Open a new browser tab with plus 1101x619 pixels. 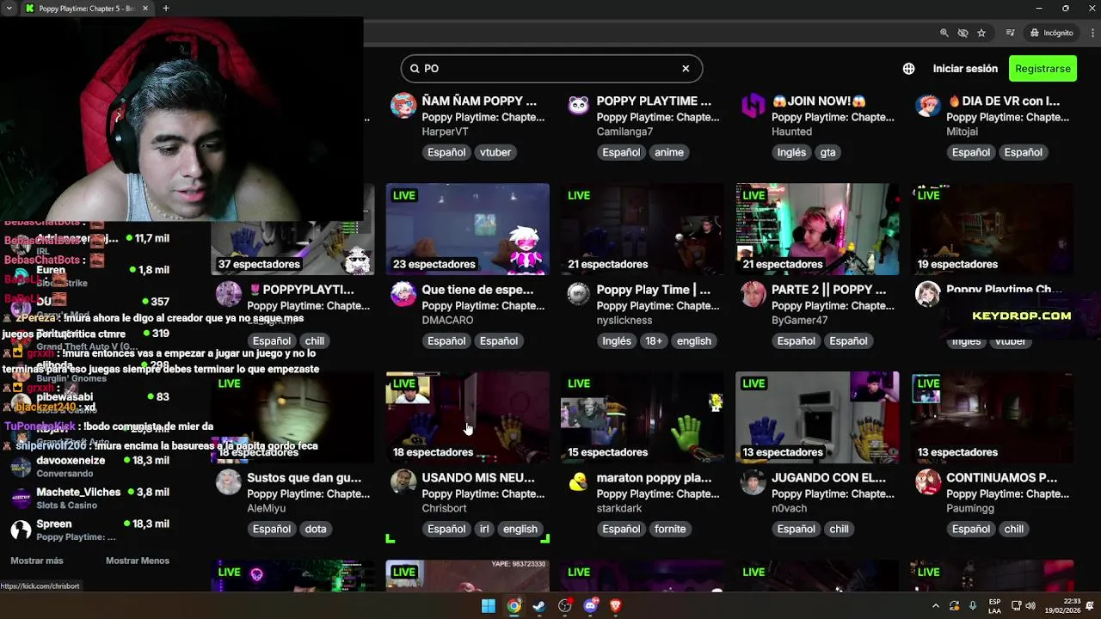coord(166,9)
